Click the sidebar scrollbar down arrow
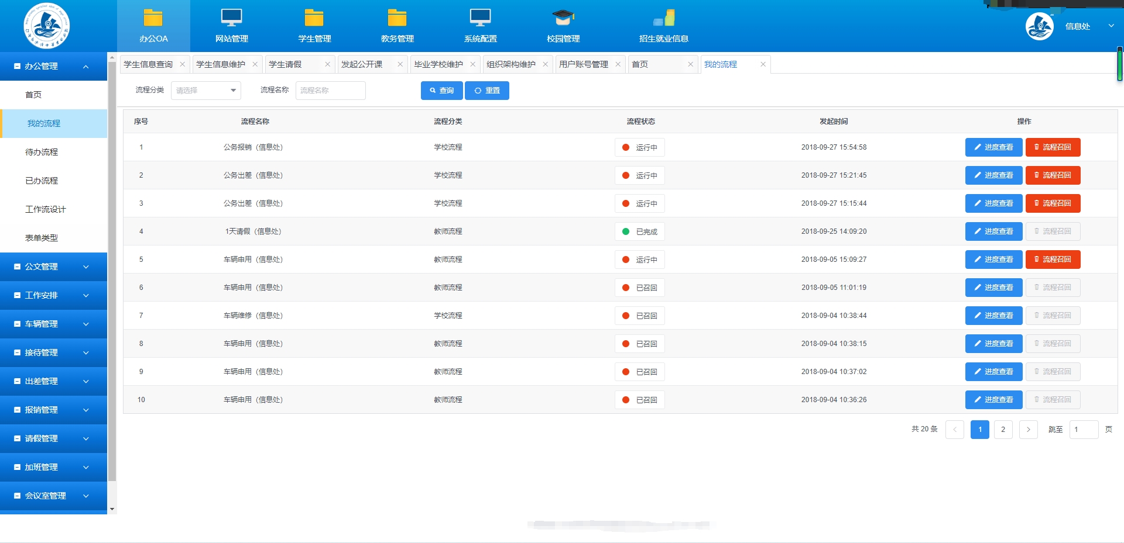The height and width of the screenshot is (543, 1124). 112,510
